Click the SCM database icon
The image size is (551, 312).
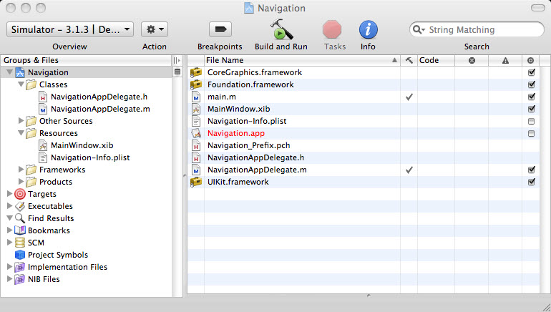point(20,243)
